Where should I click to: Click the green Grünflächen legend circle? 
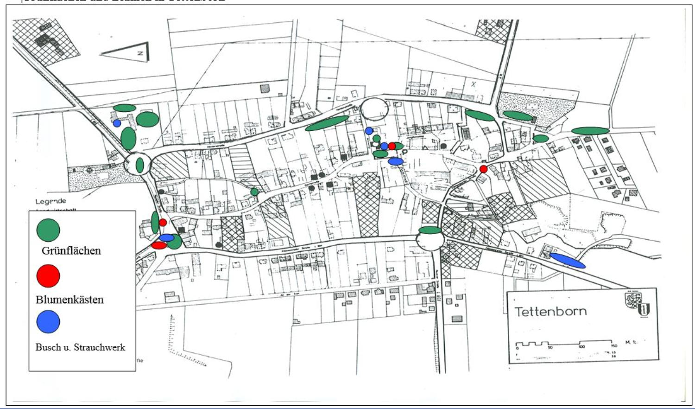coord(48,230)
